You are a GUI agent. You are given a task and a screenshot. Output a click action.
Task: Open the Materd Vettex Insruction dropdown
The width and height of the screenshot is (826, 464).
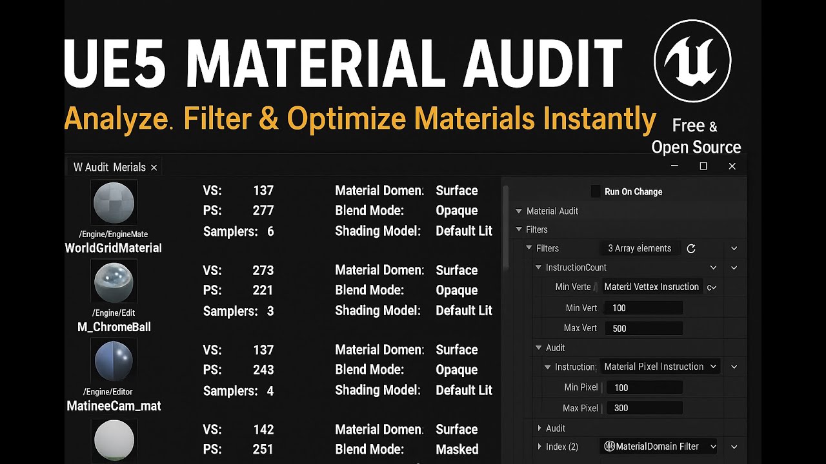coord(660,287)
